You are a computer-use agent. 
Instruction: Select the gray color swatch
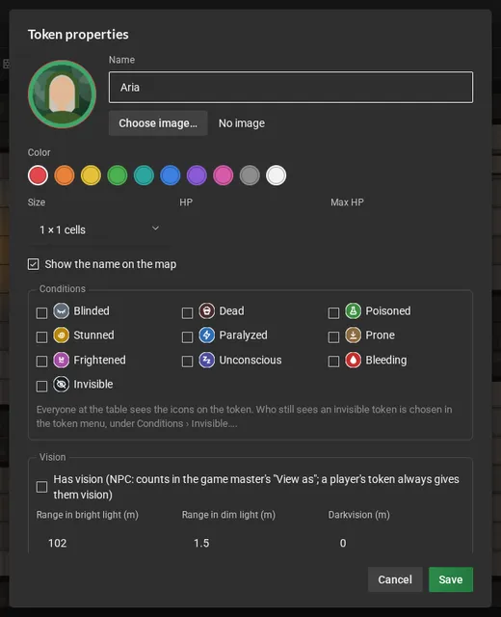250,175
